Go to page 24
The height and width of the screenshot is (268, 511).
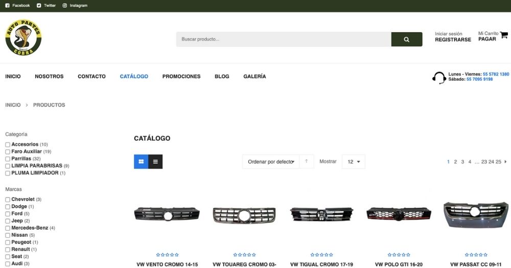(491, 162)
